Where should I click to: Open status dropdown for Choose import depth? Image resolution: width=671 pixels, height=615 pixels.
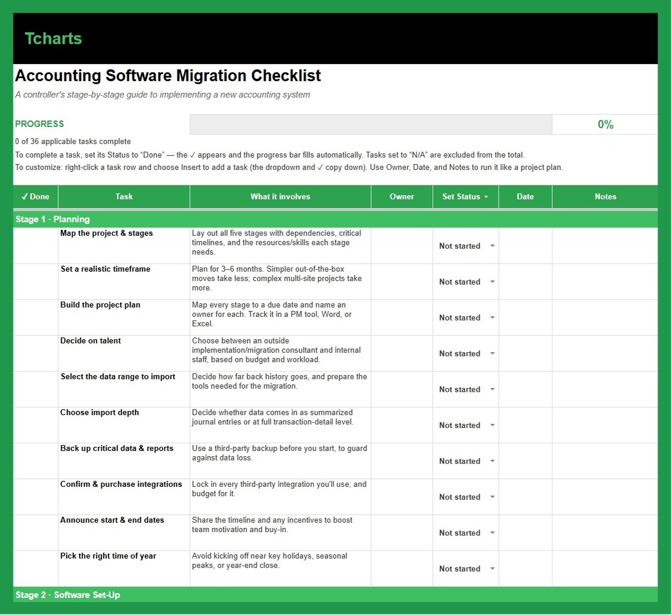[x=492, y=426]
